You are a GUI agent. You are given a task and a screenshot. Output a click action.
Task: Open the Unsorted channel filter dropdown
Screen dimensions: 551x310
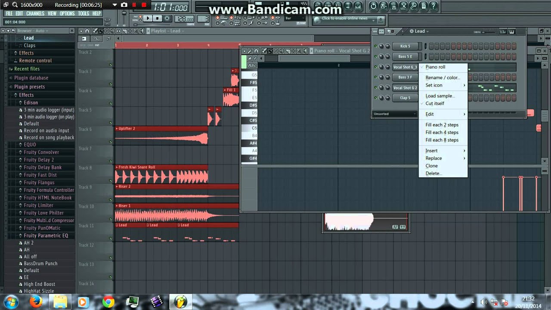[x=394, y=114]
